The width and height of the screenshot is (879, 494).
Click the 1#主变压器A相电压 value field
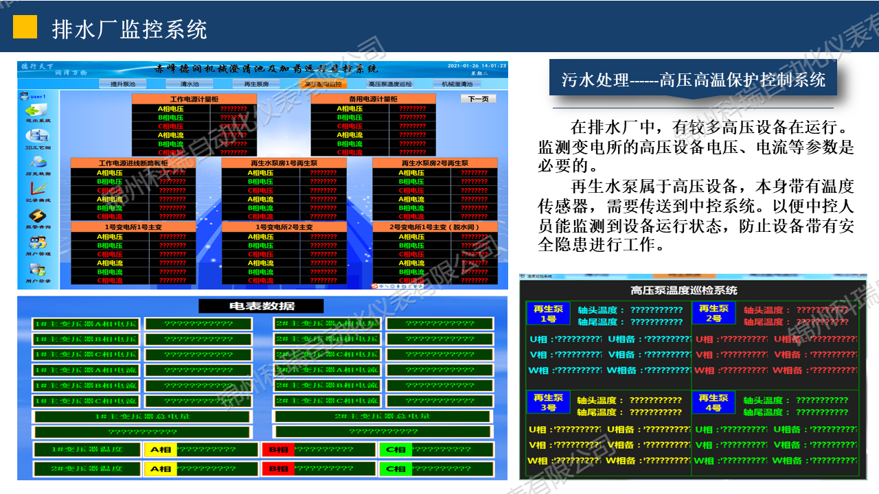(x=198, y=324)
